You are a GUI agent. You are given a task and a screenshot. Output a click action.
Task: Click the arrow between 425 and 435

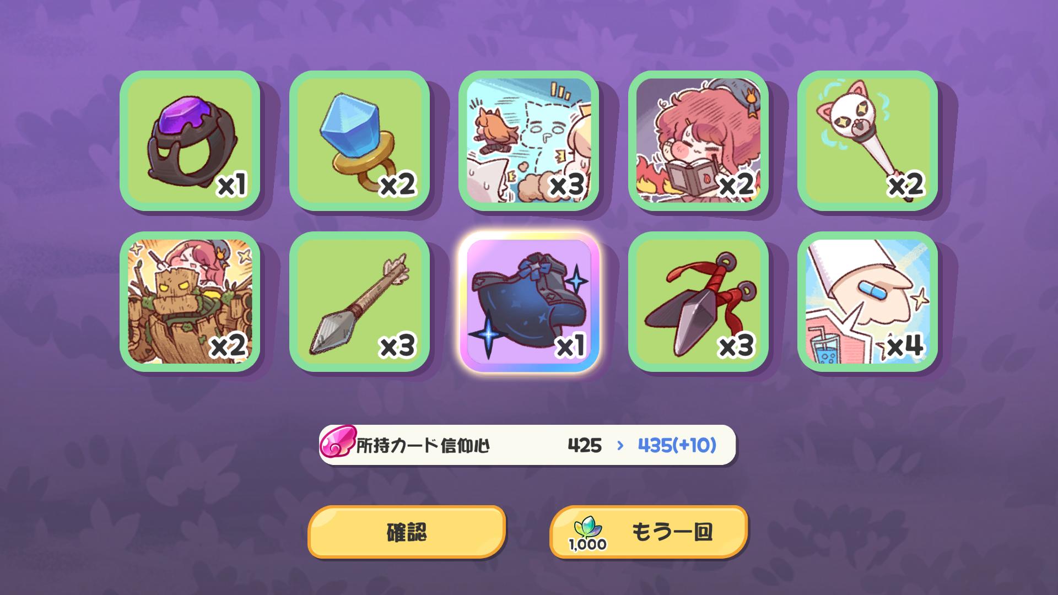[620, 445]
